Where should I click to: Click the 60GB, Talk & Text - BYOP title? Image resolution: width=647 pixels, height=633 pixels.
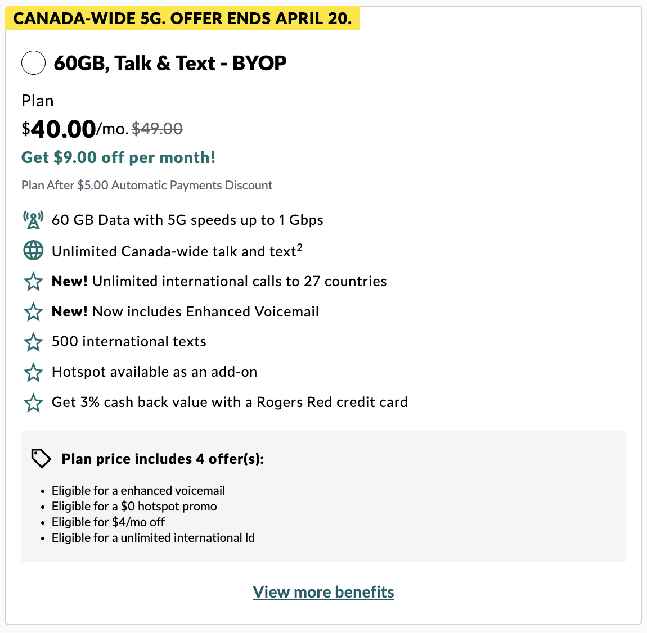point(170,63)
